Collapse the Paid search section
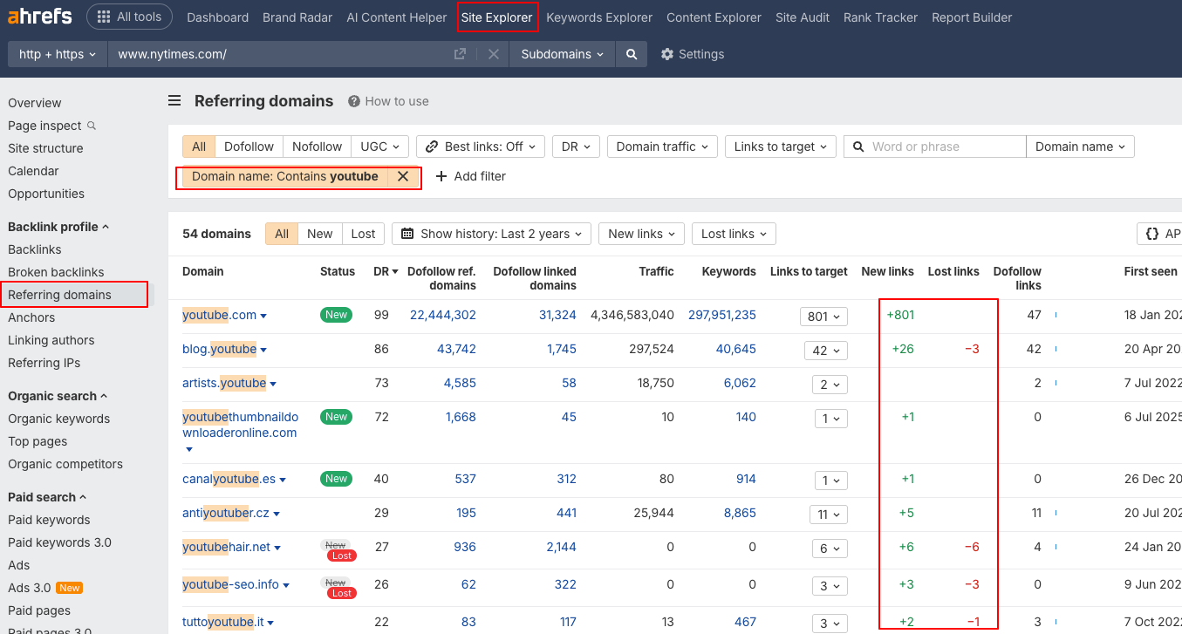 click(47, 497)
